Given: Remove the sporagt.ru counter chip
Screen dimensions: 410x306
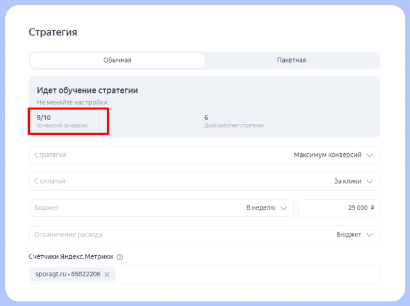Looking at the screenshot, I should [107, 274].
